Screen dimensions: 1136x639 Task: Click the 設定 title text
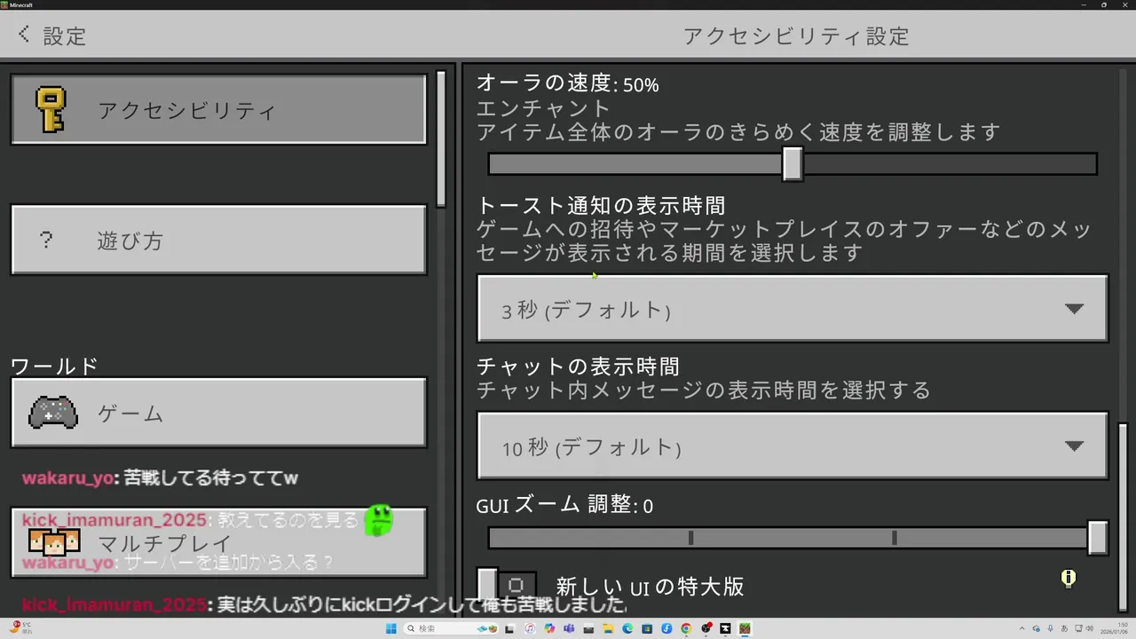coord(65,35)
